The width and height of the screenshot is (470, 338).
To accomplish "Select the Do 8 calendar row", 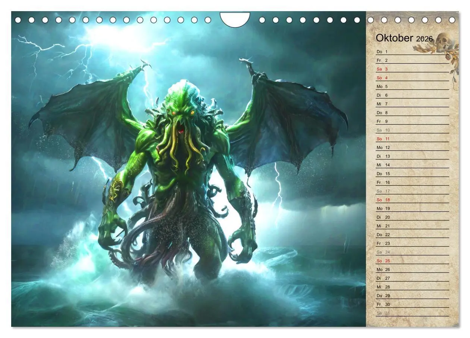I will (412, 112).
